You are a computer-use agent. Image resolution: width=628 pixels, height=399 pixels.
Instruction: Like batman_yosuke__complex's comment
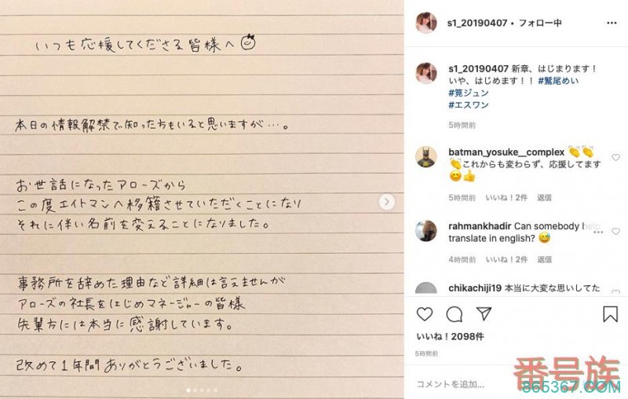point(615,157)
